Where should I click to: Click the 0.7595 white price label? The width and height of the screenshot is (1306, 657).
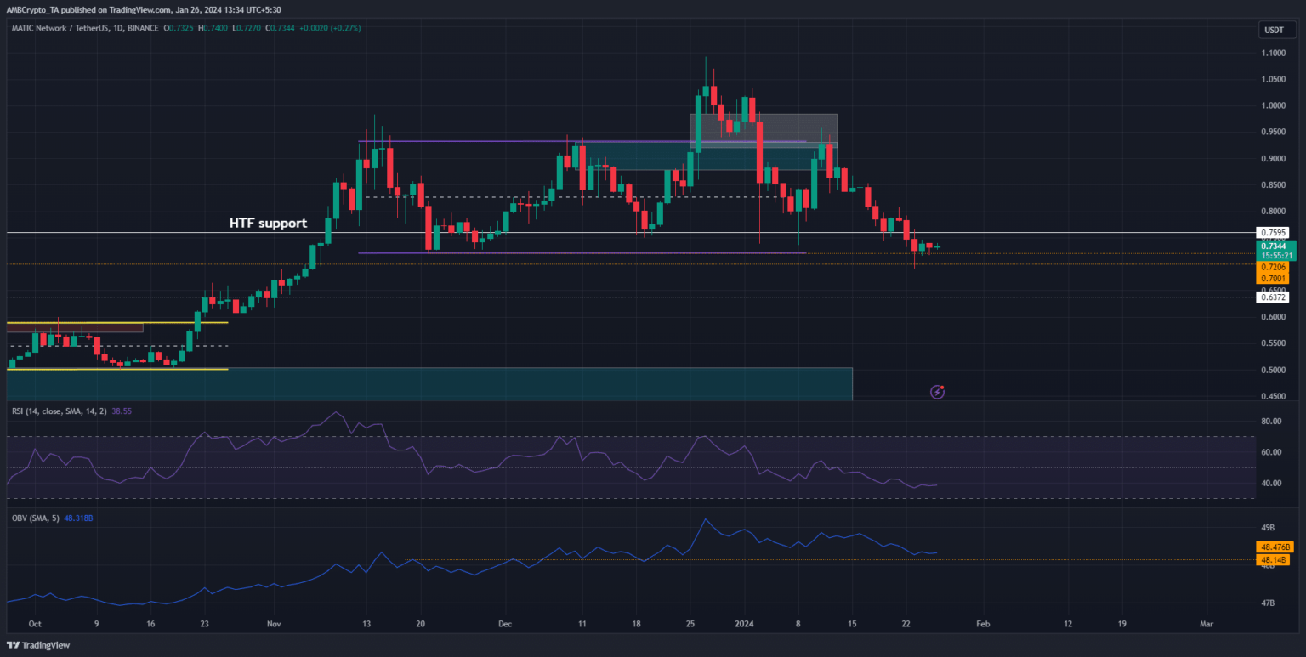tap(1271, 232)
